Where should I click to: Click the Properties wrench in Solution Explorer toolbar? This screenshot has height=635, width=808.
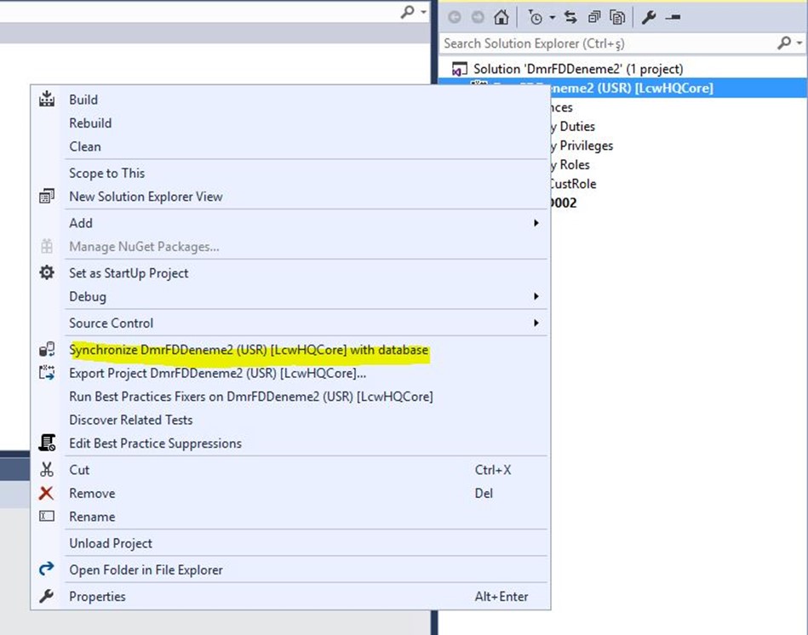(x=648, y=17)
